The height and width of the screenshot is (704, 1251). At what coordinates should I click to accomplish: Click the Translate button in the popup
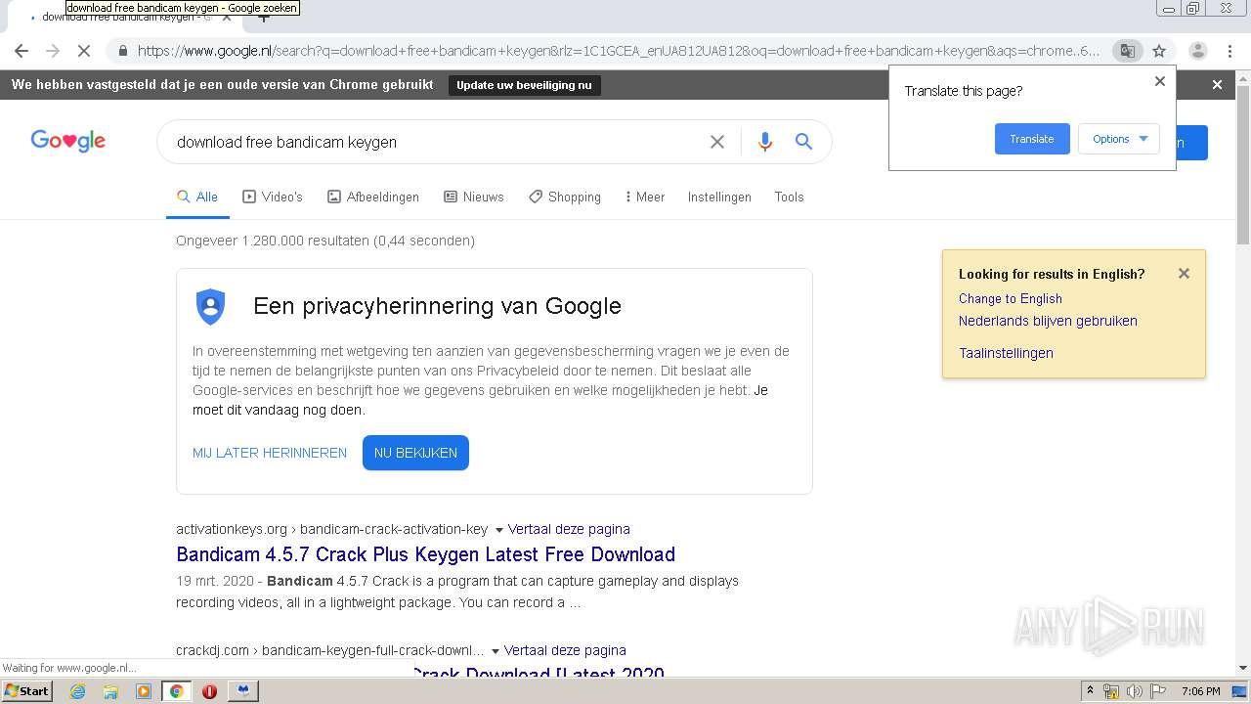point(1032,139)
